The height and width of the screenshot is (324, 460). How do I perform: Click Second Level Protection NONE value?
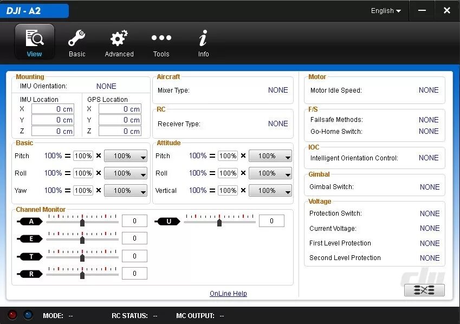[430, 258]
